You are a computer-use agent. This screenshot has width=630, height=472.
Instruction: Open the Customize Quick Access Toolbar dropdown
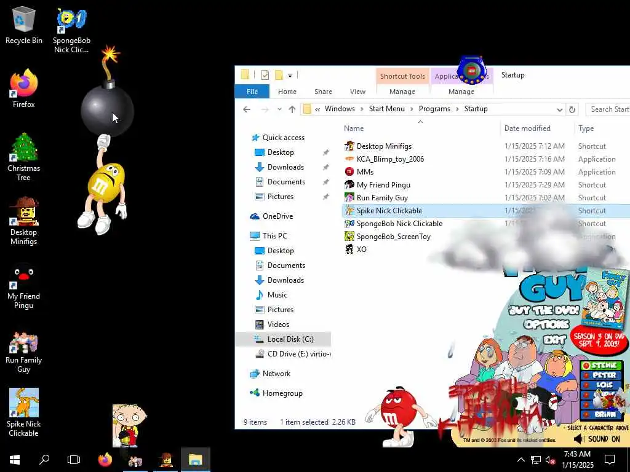[290, 75]
